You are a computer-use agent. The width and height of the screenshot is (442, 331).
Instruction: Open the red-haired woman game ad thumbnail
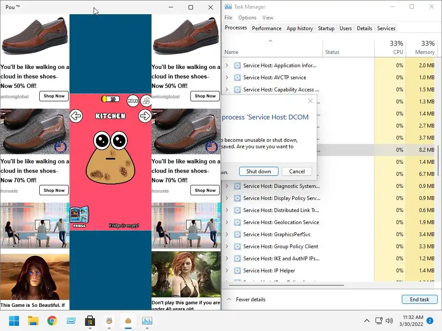click(186, 274)
